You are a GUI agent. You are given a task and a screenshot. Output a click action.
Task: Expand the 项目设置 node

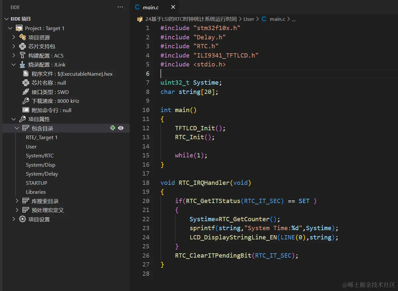click(x=14, y=219)
